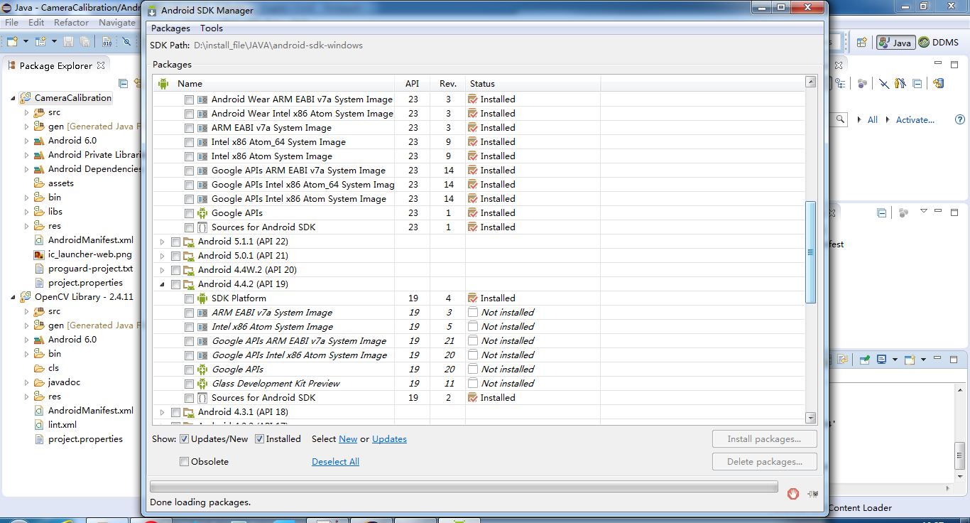The width and height of the screenshot is (970, 523).
Task: Click the hide completed tasks icon with crossed line
Action: click(x=884, y=83)
